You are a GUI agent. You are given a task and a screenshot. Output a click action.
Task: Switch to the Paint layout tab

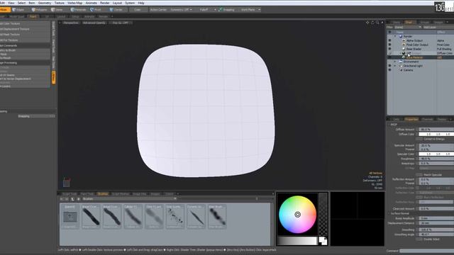[33, 16]
